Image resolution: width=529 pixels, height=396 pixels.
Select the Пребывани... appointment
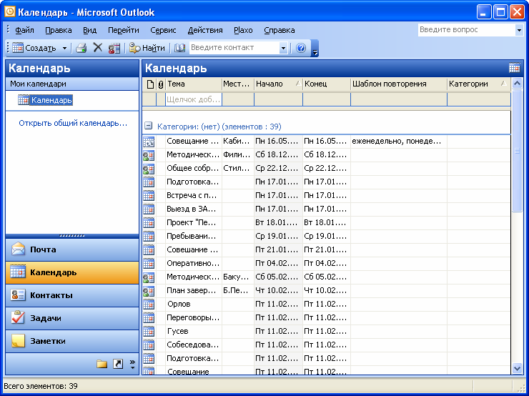pos(326,236)
